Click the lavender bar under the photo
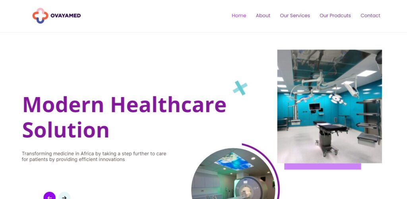 click(322, 166)
